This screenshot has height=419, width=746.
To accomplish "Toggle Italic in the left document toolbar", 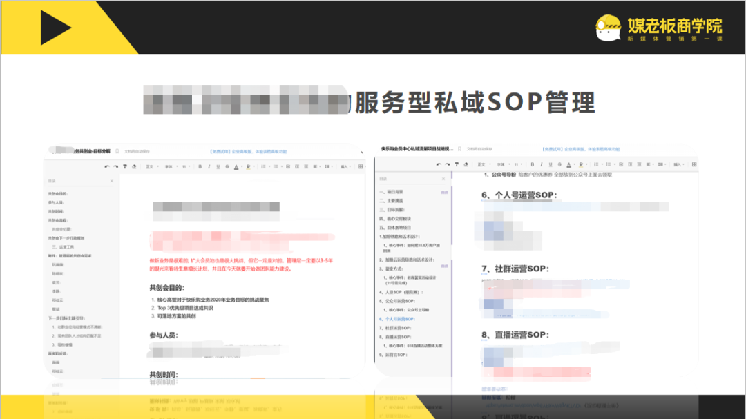I will pyautogui.click(x=209, y=166).
